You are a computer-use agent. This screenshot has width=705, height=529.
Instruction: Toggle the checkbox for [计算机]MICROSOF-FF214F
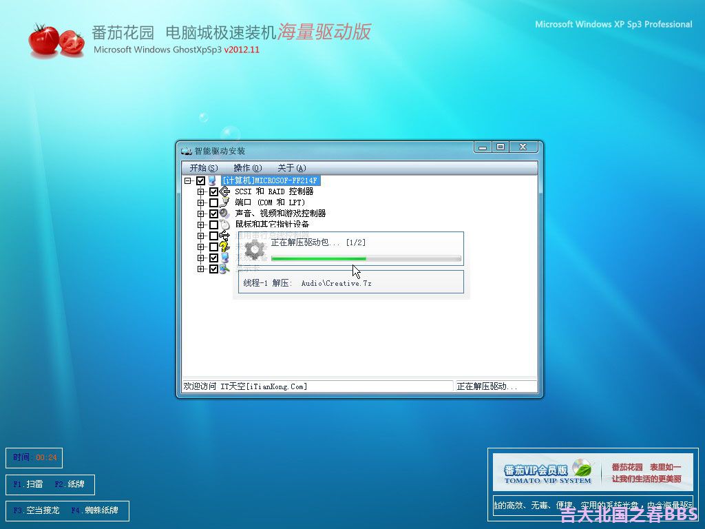(x=200, y=181)
